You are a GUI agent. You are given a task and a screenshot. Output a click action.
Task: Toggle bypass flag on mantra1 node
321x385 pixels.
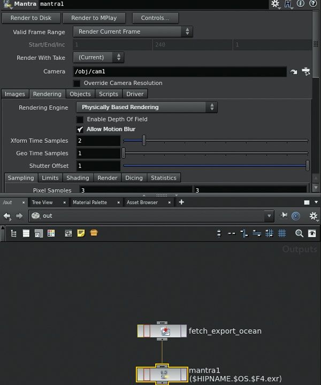147,375
